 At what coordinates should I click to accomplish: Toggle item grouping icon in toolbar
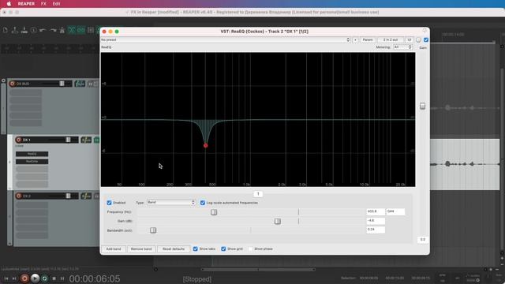80,30
